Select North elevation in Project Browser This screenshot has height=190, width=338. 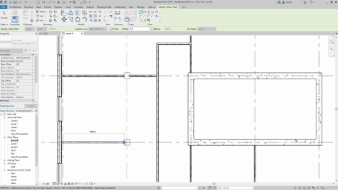pos(14,177)
